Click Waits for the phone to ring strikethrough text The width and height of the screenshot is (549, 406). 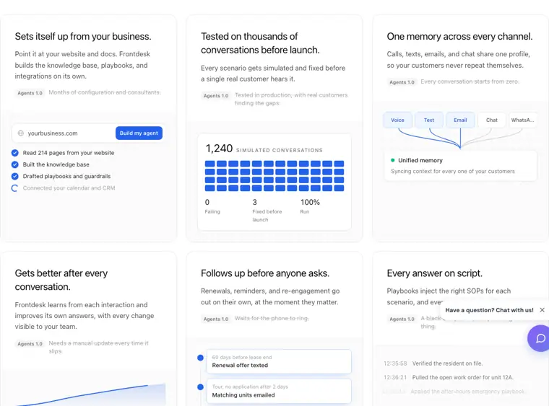272,318
